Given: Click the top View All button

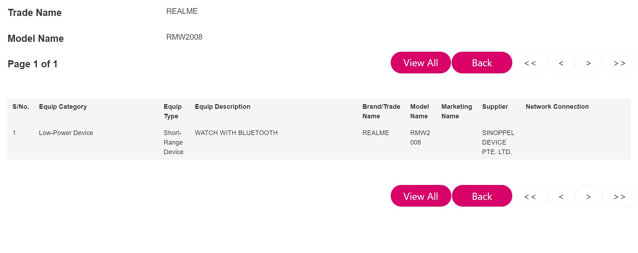Looking at the screenshot, I should (x=420, y=63).
